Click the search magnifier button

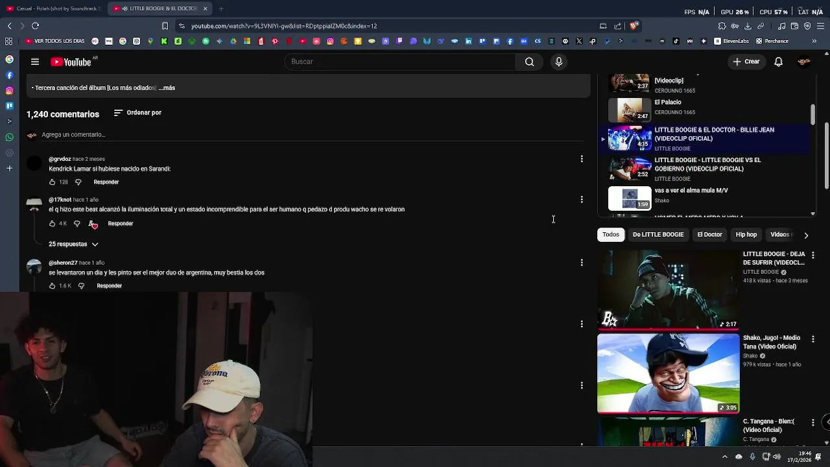coord(529,62)
